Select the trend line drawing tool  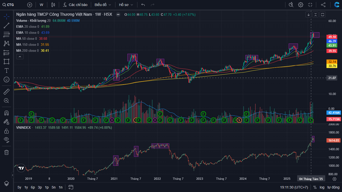coord(7,25)
